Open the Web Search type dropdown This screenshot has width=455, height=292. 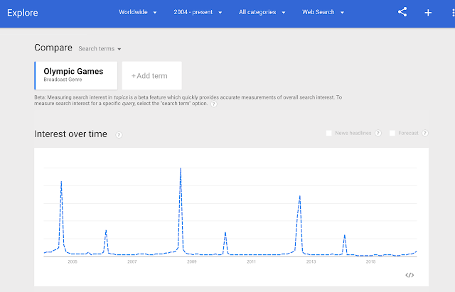tap(323, 12)
